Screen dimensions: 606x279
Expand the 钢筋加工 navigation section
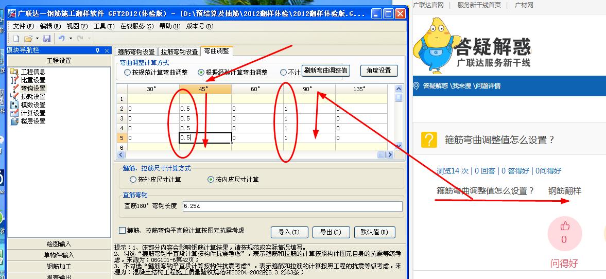coord(59,266)
